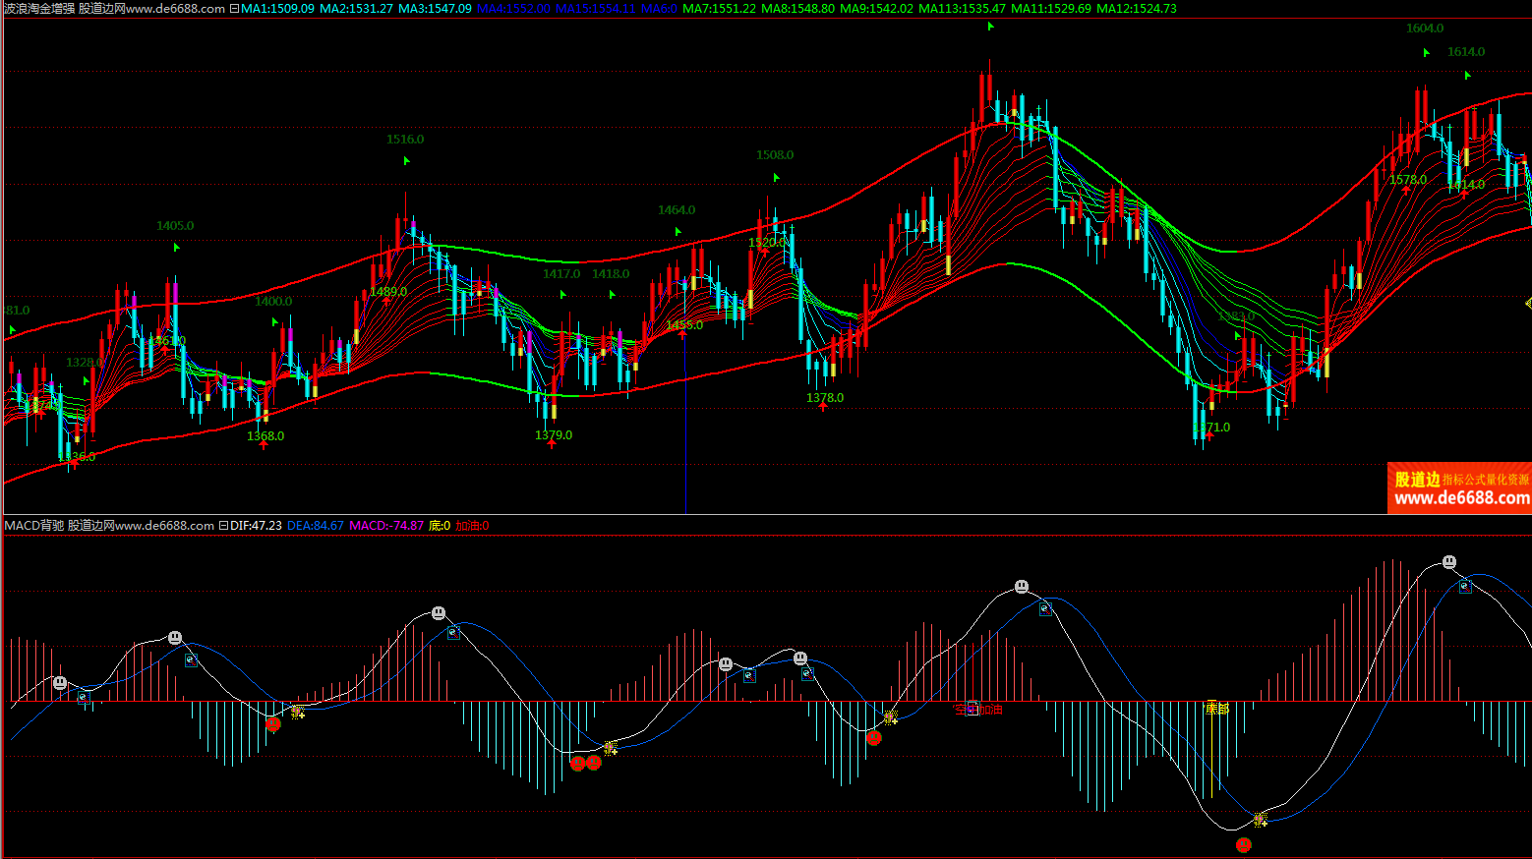
Task: Collapse the box icon beside 波浪淘金增强 title
Action: pos(234,9)
